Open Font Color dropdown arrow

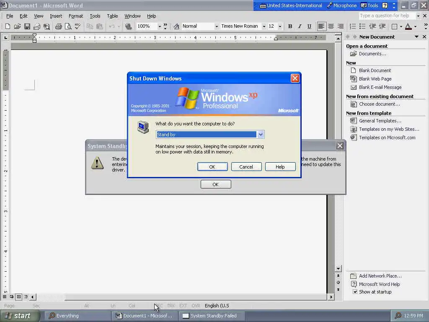coord(415,26)
